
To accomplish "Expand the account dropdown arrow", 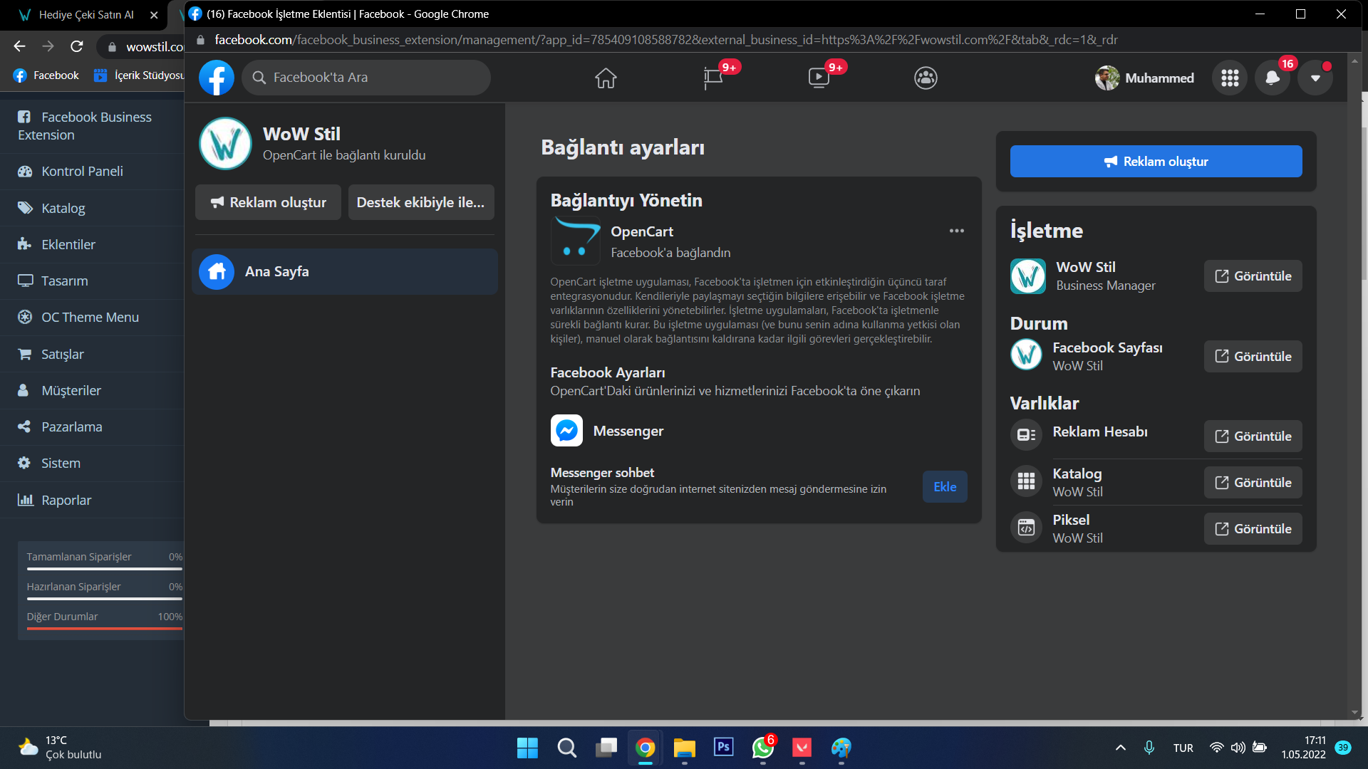I will [x=1315, y=78].
